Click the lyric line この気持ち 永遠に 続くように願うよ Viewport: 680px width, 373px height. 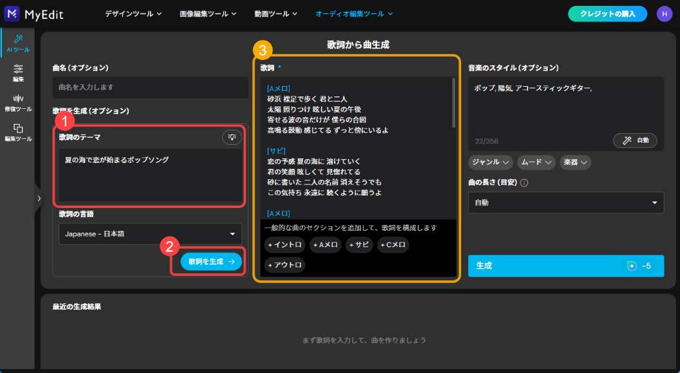point(324,193)
